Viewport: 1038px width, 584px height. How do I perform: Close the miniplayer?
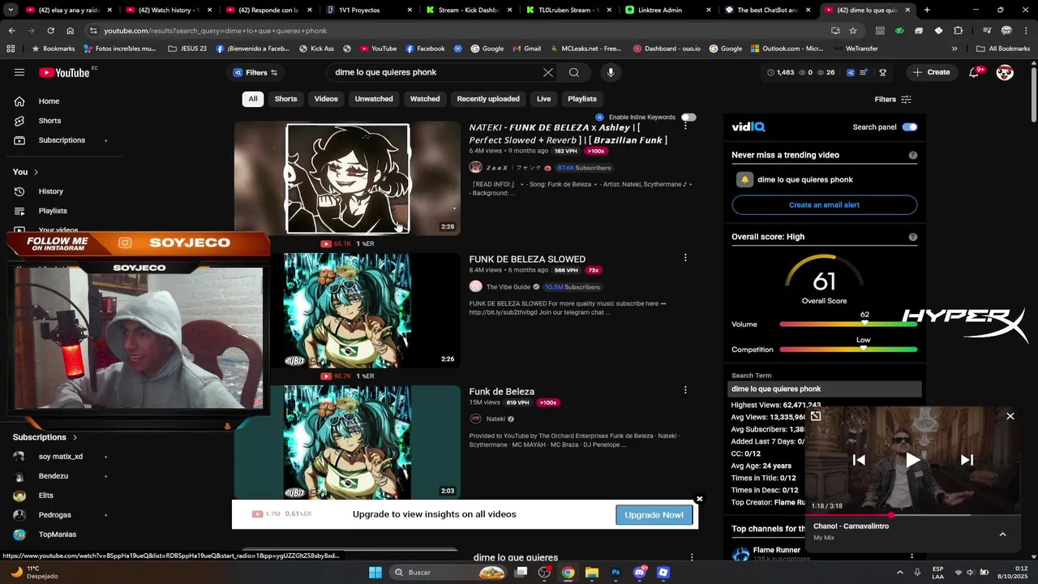coord(1010,416)
